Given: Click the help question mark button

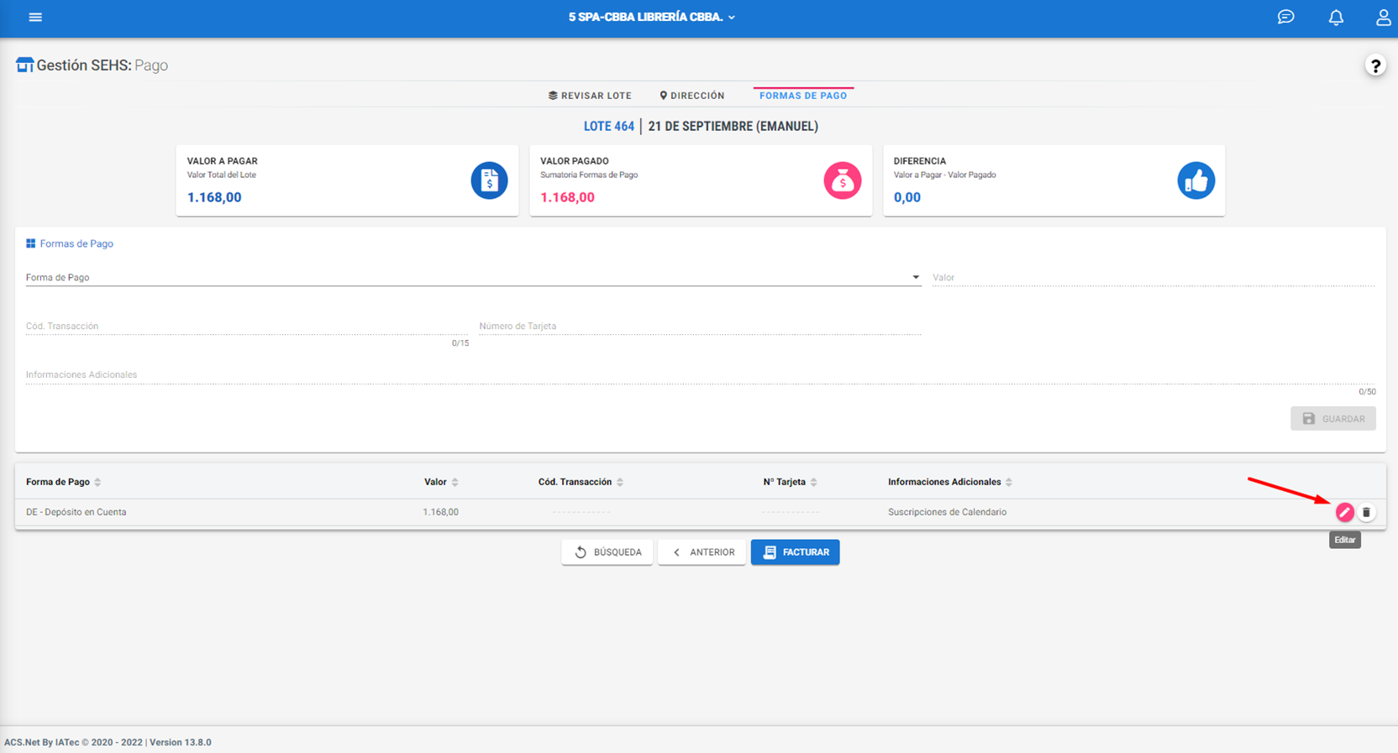Looking at the screenshot, I should coord(1375,65).
